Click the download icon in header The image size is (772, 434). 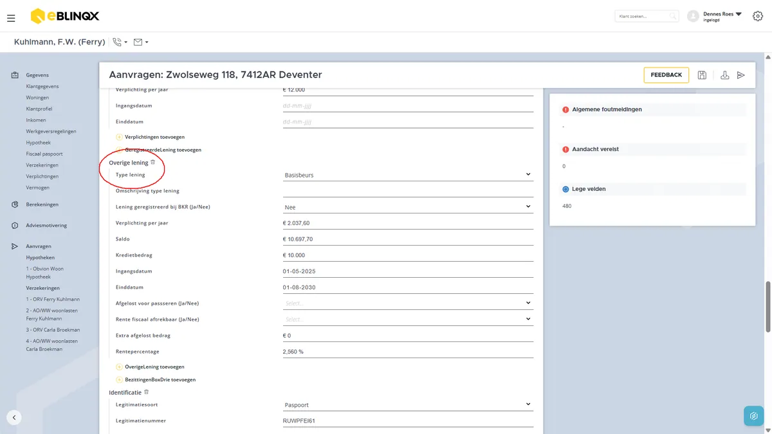pyautogui.click(x=724, y=75)
